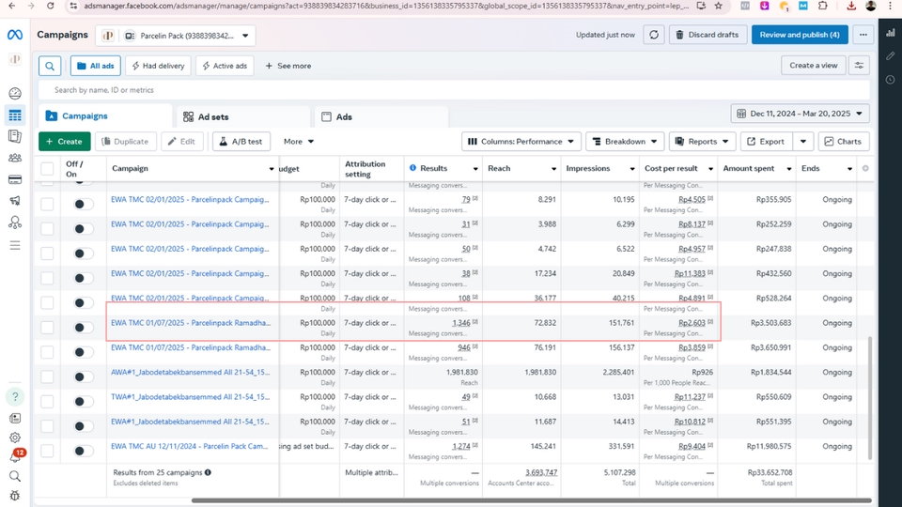Click Create a view button
Image resolution: width=902 pixels, height=507 pixels.
click(x=814, y=66)
